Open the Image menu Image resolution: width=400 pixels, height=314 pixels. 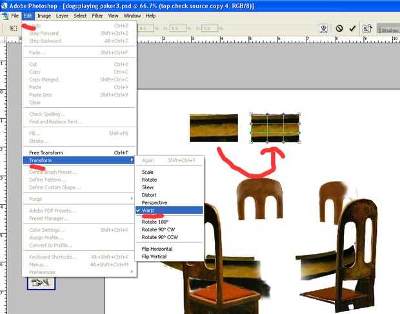44,16
